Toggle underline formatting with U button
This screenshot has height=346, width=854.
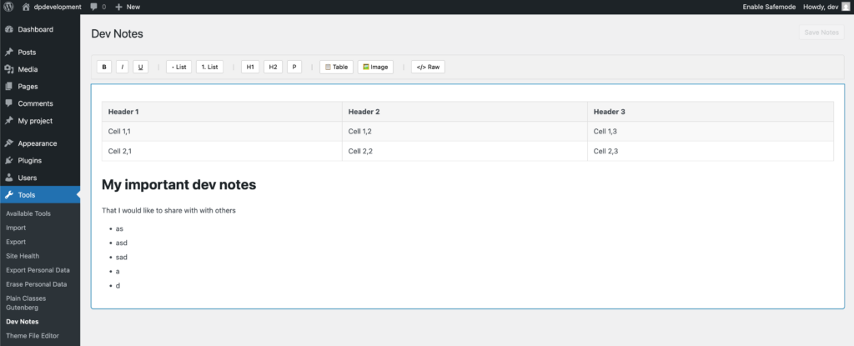point(140,67)
